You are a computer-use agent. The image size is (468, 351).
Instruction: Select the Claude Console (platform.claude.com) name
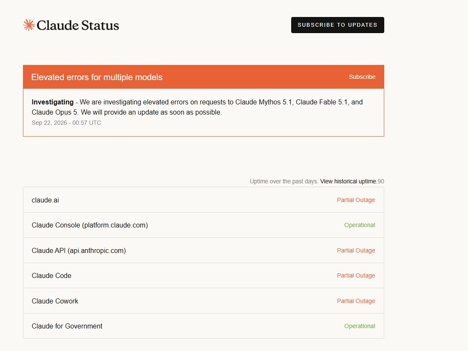tap(90, 225)
